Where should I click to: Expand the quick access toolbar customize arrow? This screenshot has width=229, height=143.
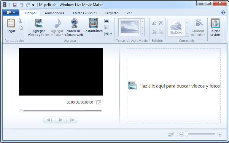pos(33,5)
